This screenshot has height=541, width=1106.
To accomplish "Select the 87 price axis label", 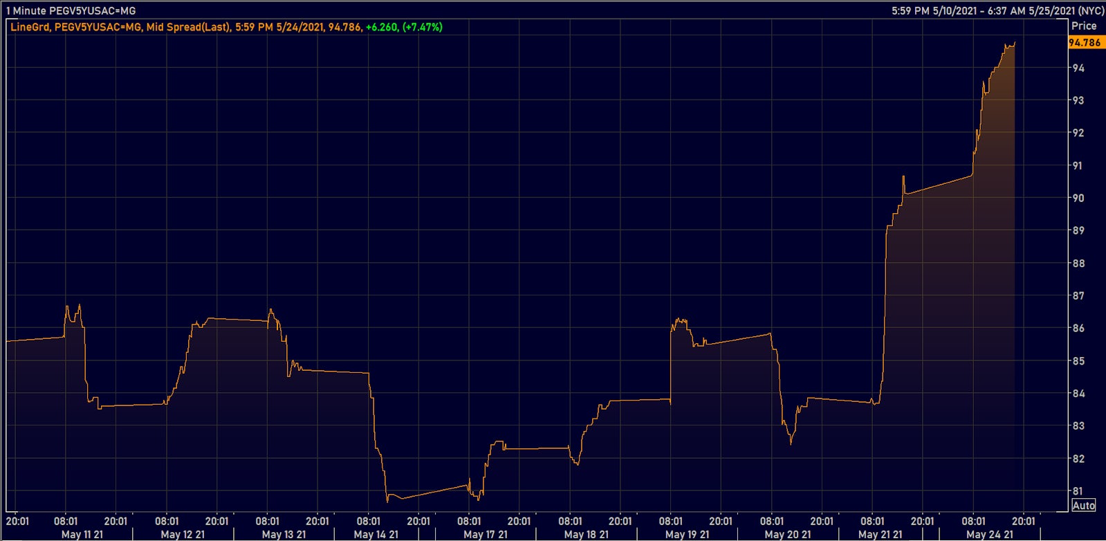I will (x=1078, y=295).
